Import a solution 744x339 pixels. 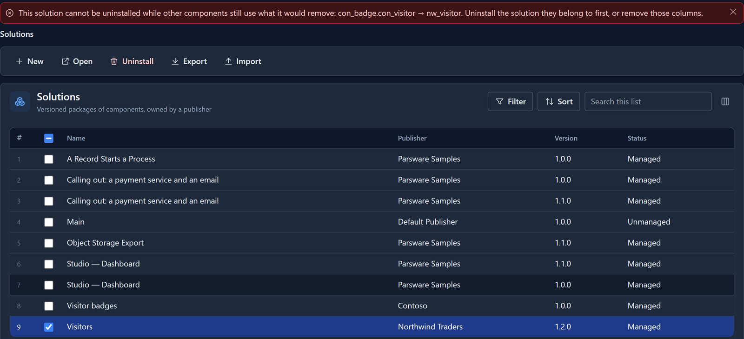pos(243,61)
